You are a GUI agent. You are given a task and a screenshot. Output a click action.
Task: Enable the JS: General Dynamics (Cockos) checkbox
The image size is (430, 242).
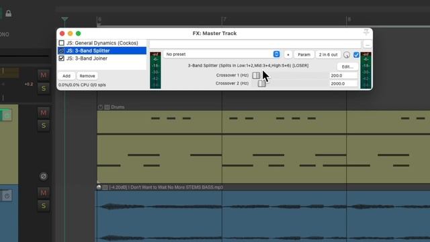click(61, 43)
